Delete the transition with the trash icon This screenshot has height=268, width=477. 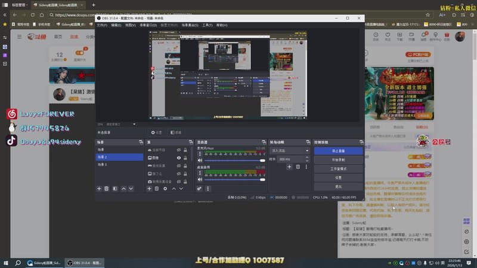pyautogui.click(x=298, y=167)
